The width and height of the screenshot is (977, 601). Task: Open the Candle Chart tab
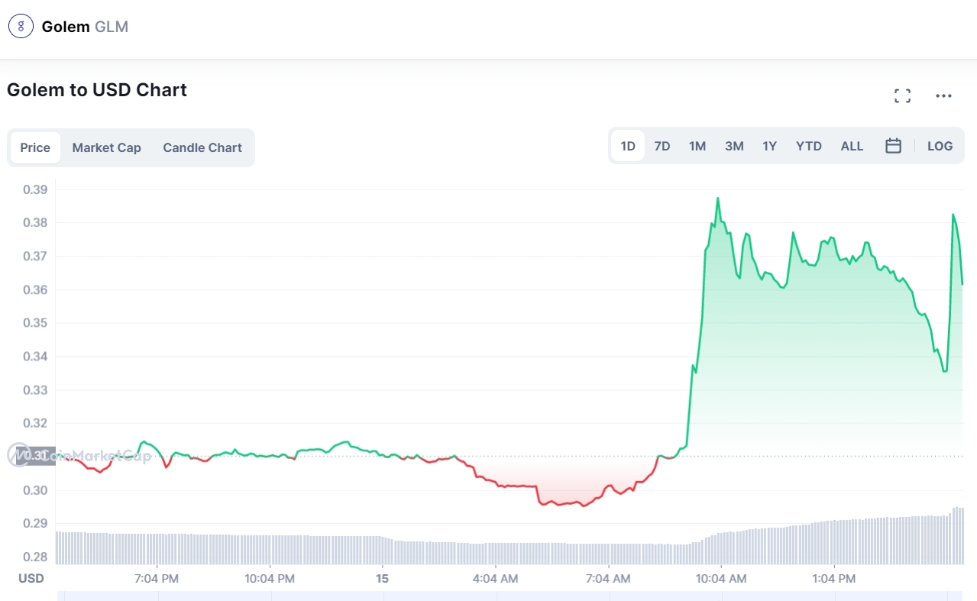pyautogui.click(x=202, y=147)
